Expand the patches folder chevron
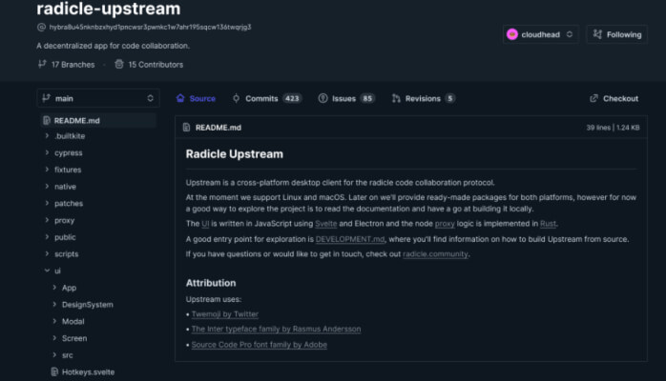Screen dimensions: 666x381 [x=47, y=203]
